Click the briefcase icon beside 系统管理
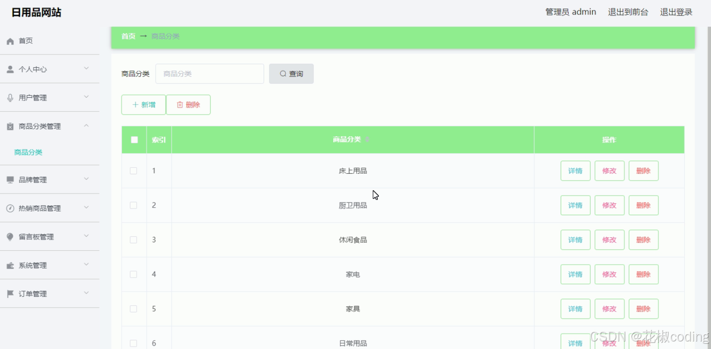 point(10,265)
